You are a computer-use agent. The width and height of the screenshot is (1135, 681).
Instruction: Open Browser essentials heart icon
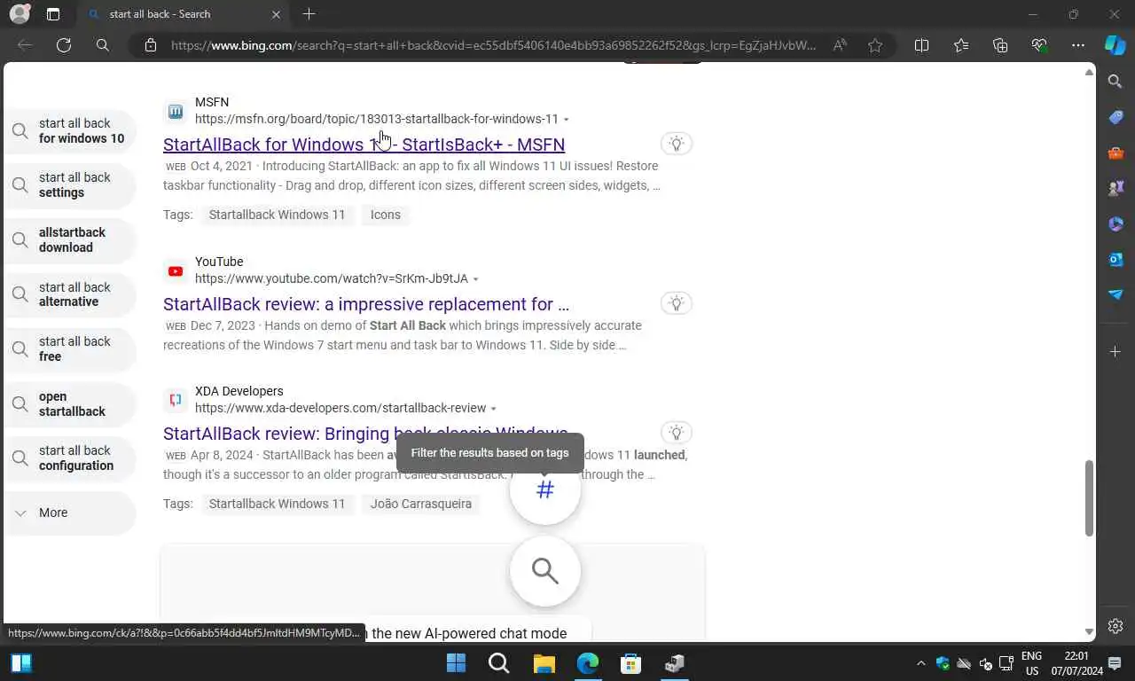[1039, 45]
